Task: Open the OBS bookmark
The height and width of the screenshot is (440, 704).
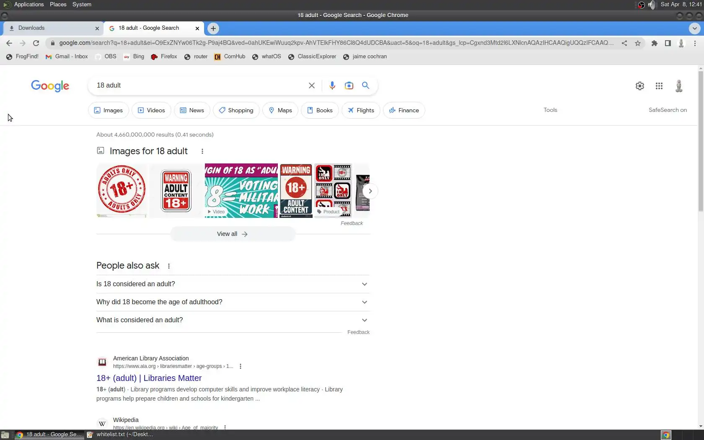Action: pyautogui.click(x=106, y=57)
